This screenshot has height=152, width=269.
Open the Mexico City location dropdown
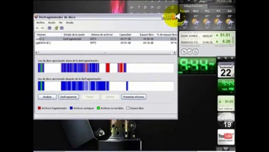tap(226, 1)
